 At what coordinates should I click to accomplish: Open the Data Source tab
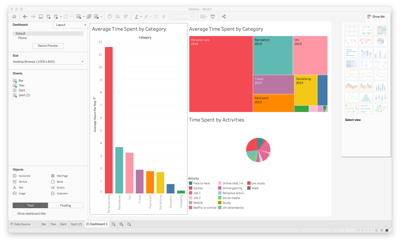[22, 224]
